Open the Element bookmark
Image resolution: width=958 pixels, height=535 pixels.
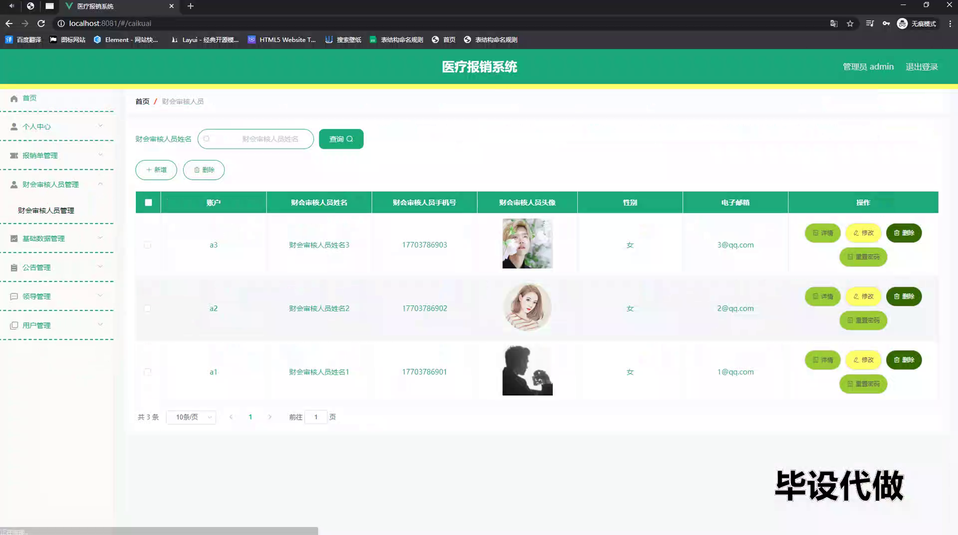point(126,40)
